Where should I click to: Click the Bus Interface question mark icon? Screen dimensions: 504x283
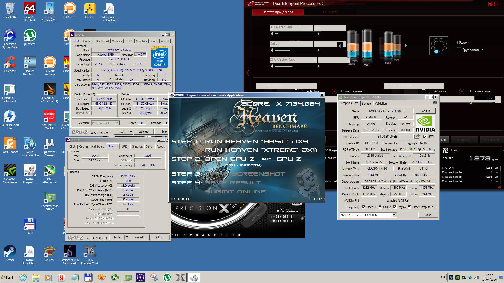tap(434, 149)
